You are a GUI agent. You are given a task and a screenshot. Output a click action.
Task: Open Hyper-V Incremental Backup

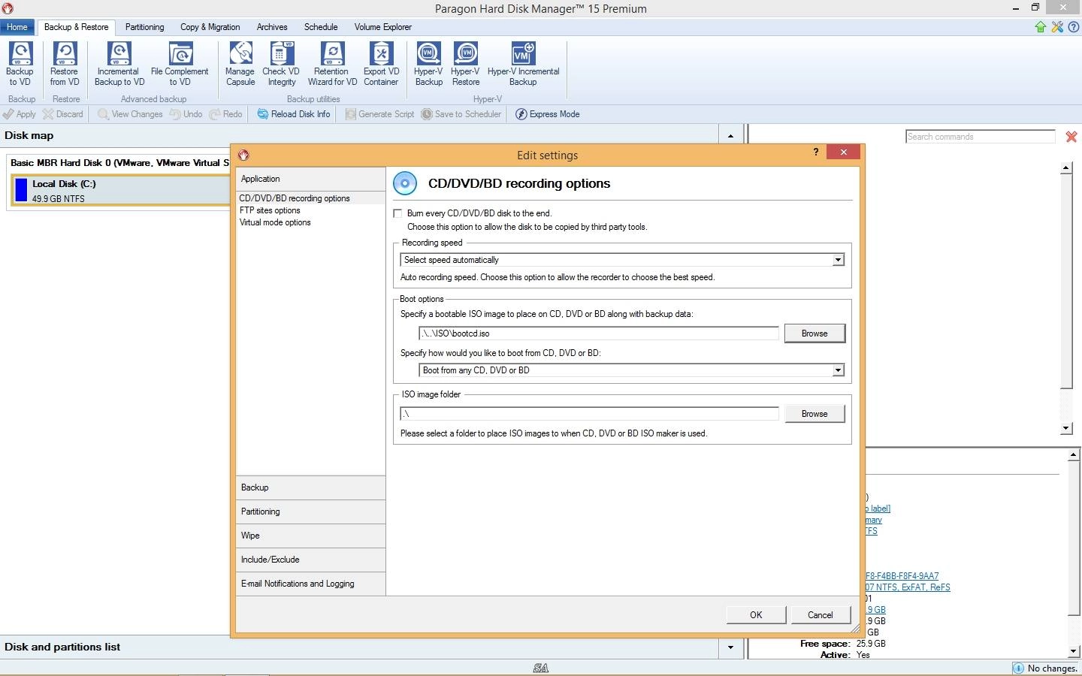point(523,64)
